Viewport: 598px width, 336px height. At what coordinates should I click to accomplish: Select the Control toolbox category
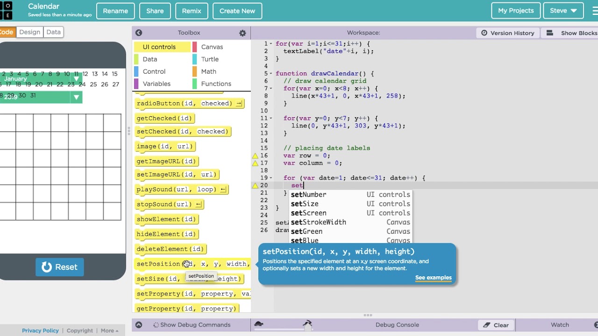(x=162, y=71)
